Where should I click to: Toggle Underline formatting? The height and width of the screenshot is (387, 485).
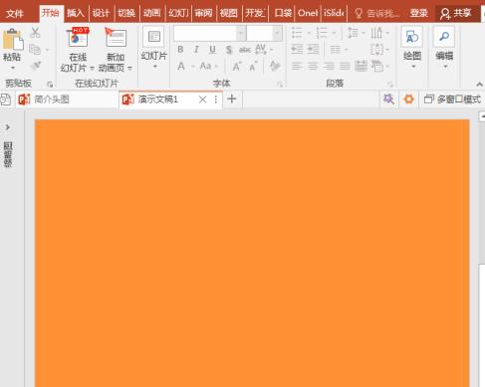212,50
